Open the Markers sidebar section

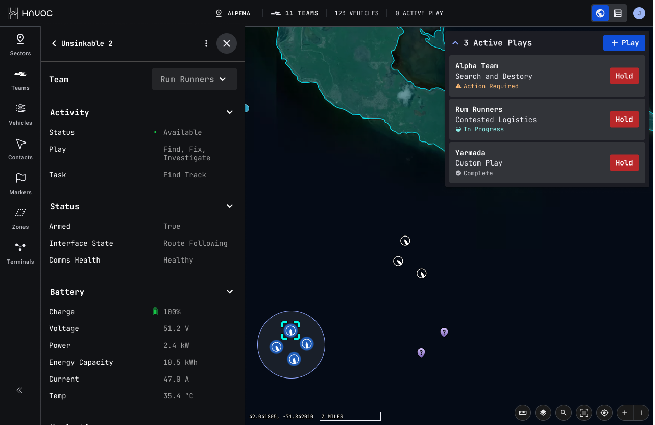coord(20,184)
